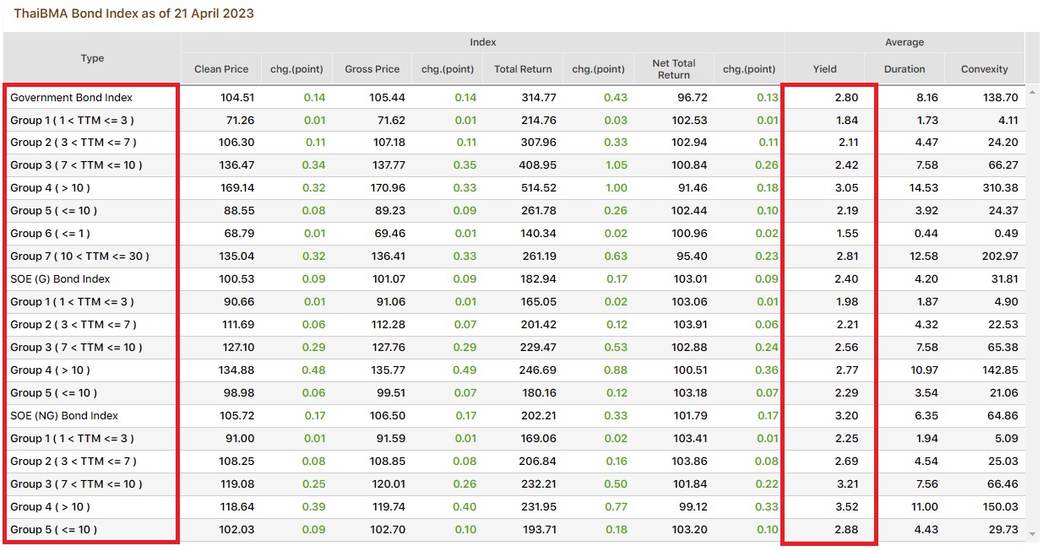This screenshot has height=551, width=1043.
Task: Click the chg.(point) header beside Clean Price
Action: pos(296,68)
